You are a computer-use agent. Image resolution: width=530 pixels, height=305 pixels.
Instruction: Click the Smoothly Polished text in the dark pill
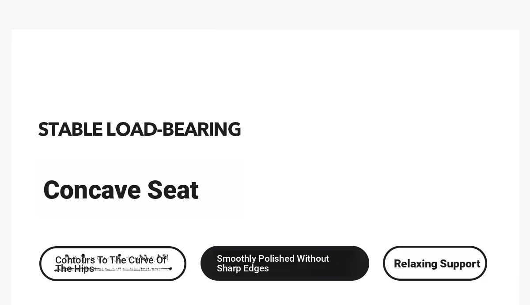(x=256, y=259)
